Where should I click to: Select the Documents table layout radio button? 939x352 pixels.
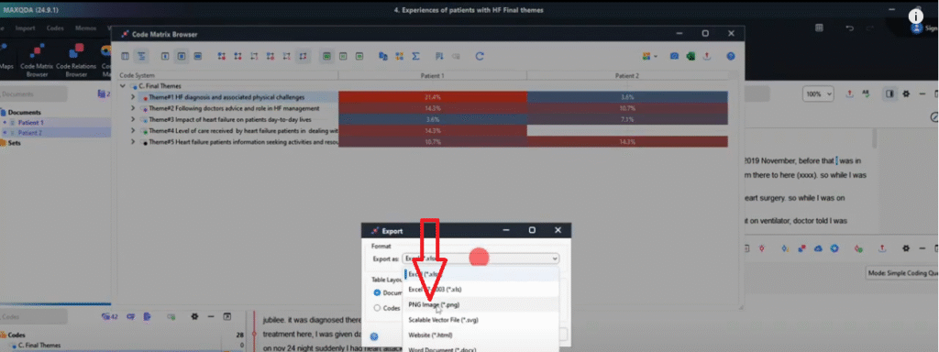[377, 292]
